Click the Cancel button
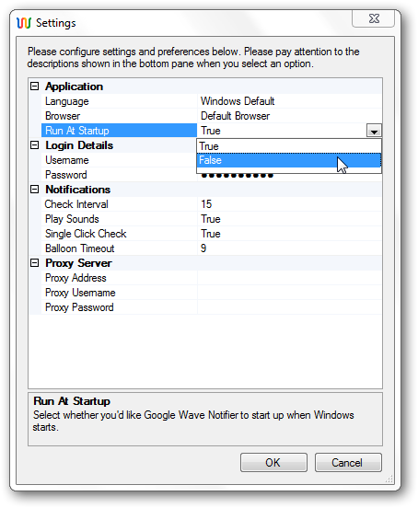 (x=348, y=462)
